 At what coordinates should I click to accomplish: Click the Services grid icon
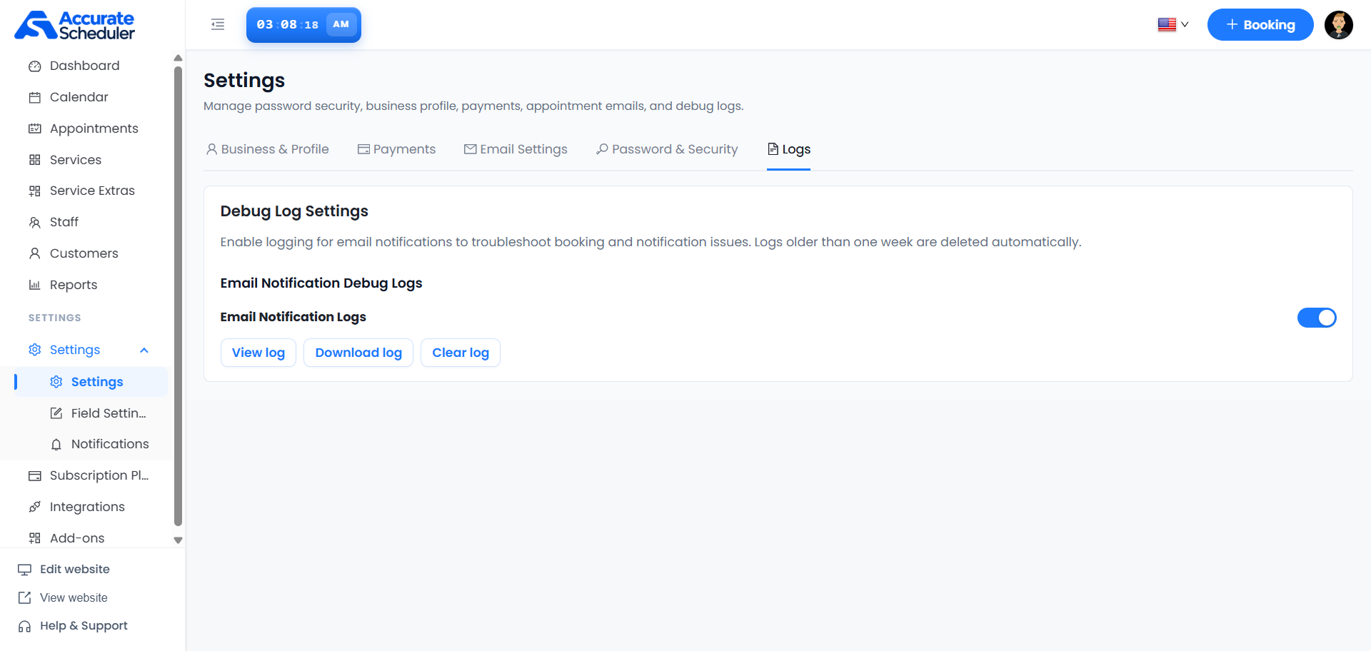coord(34,160)
